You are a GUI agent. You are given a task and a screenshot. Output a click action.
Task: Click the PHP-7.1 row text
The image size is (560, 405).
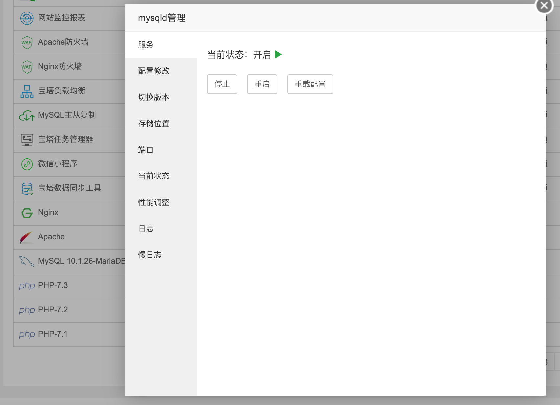53,334
